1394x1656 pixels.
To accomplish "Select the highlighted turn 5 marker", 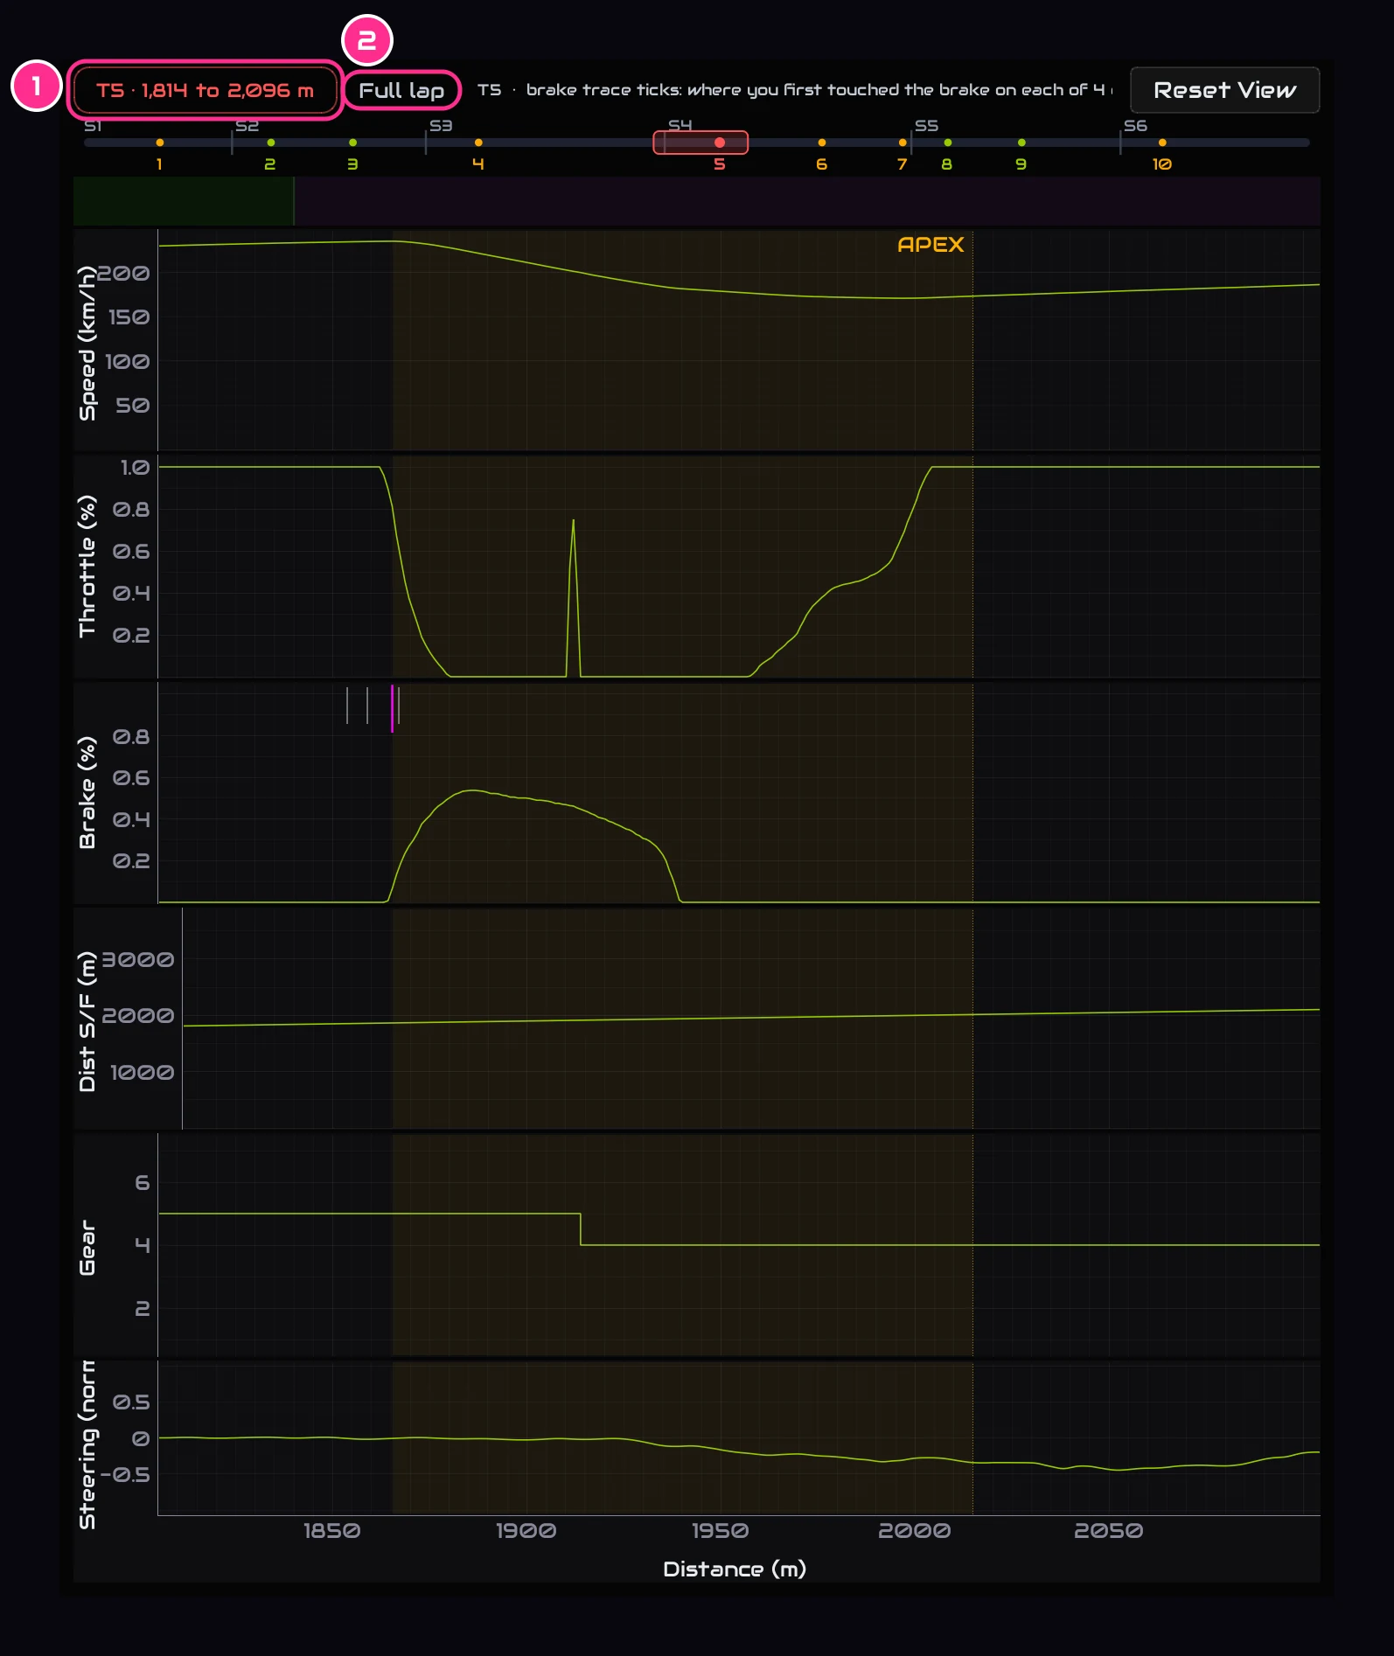I will click(x=719, y=143).
